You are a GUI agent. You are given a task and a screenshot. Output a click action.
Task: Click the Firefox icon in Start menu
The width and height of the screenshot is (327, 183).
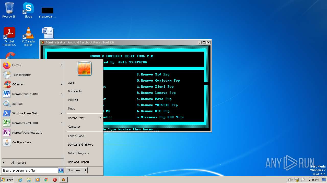click(7, 65)
